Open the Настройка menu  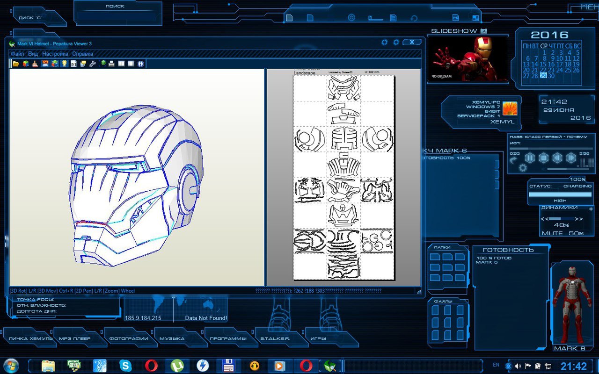click(55, 54)
